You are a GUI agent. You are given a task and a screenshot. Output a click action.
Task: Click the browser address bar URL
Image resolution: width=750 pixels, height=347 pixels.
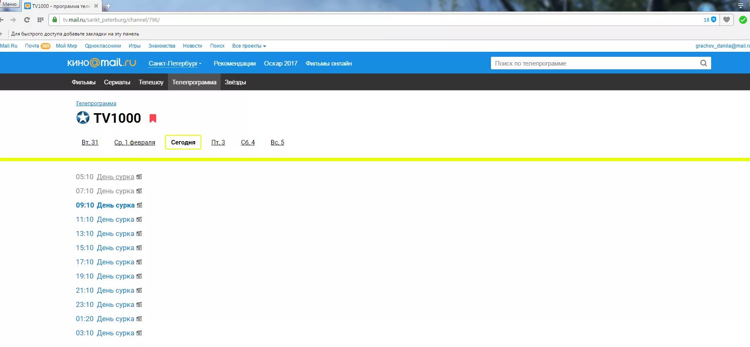pyautogui.click(x=111, y=20)
